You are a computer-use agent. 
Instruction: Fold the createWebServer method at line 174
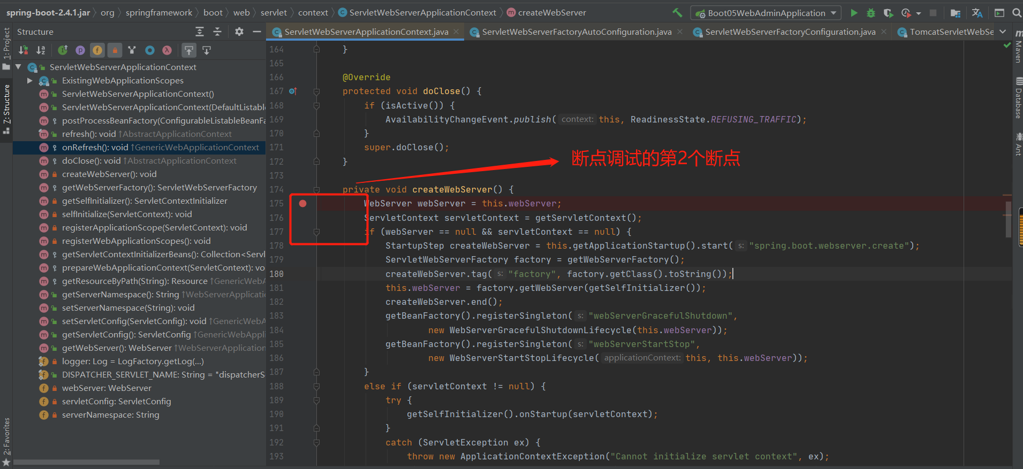tap(316, 189)
